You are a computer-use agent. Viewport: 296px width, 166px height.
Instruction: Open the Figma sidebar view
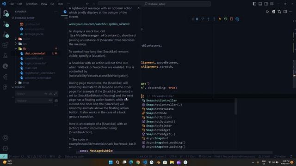[5, 87]
